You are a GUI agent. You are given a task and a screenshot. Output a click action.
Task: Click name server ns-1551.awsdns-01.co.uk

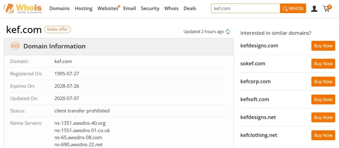click(x=82, y=130)
